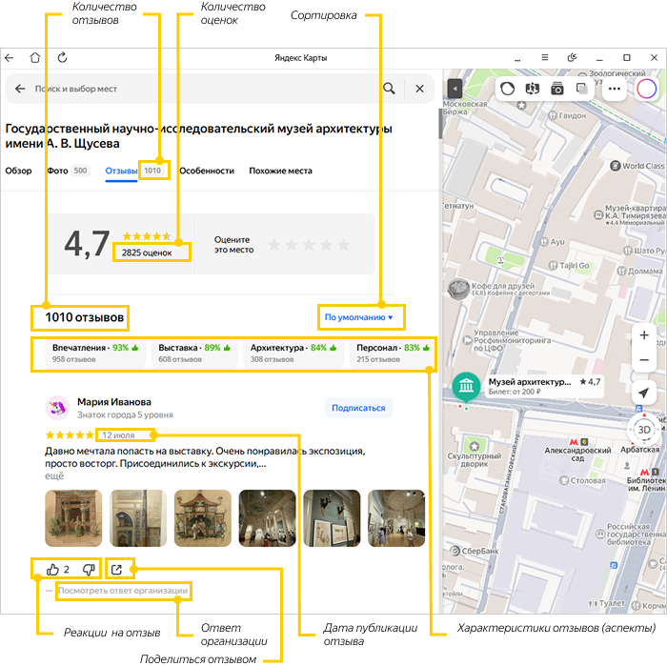
Task: Zoom out the map with the minus button
Action: tap(644, 360)
